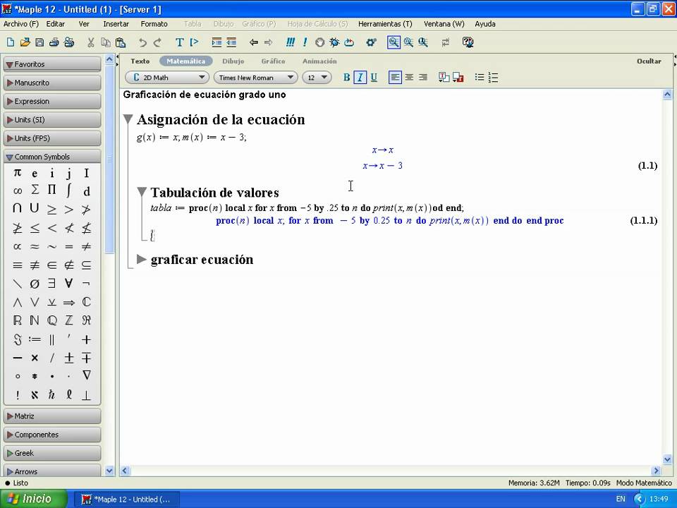Click the EN language indicator in tray
This screenshot has width=677, height=508.
(621, 499)
